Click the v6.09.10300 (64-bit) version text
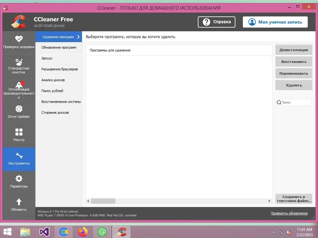The image size is (318, 238). (49, 26)
